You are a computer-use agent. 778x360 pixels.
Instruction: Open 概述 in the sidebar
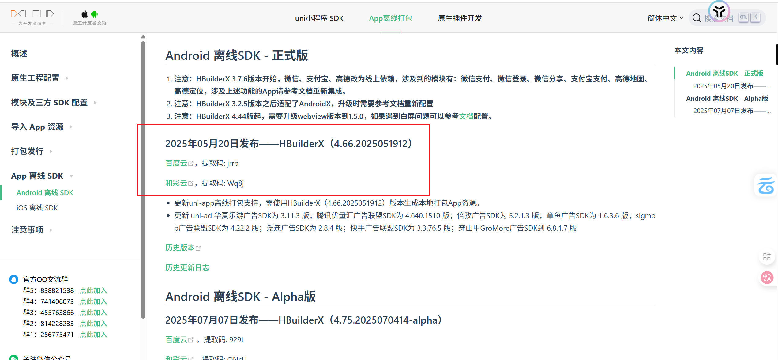point(19,53)
